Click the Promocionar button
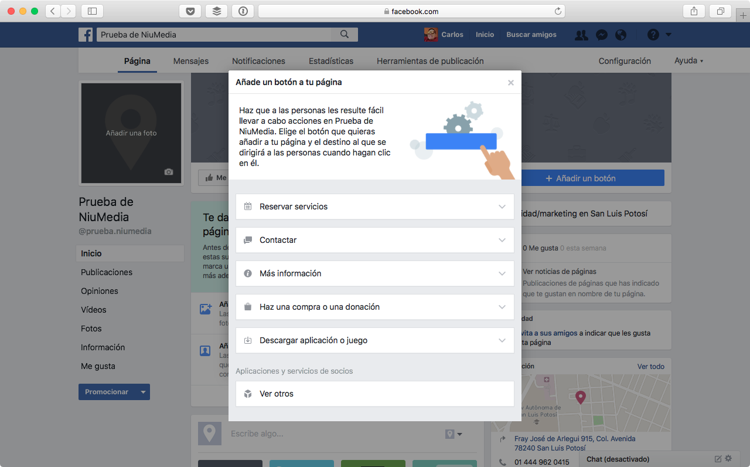The height and width of the screenshot is (467, 750). coord(107,392)
